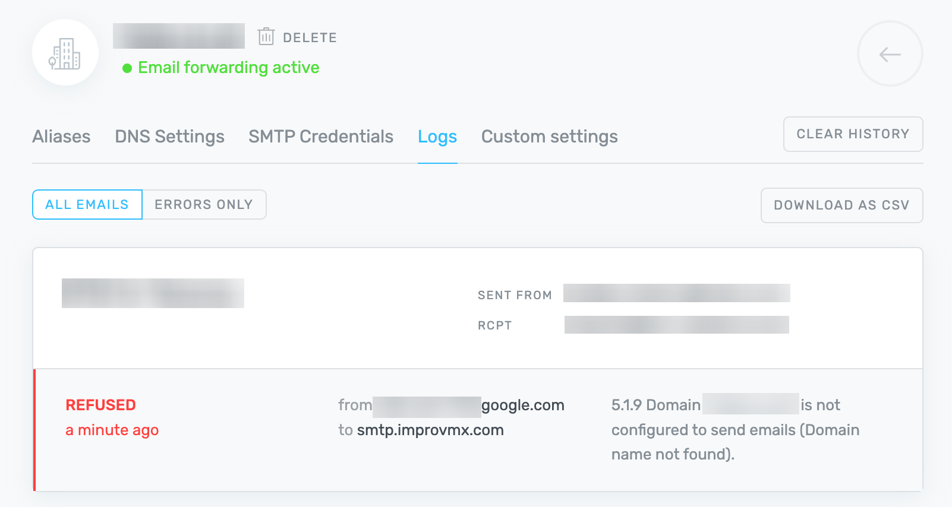
Task: Click smtp.improvmx.com in the log entry
Action: (x=430, y=430)
